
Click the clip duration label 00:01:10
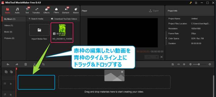coord(60,33)
